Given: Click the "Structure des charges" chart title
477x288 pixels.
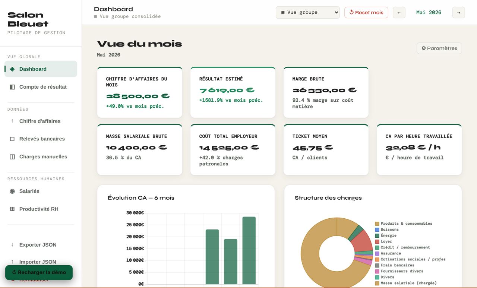Looking at the screenshot, I should [x=328, y=198].
